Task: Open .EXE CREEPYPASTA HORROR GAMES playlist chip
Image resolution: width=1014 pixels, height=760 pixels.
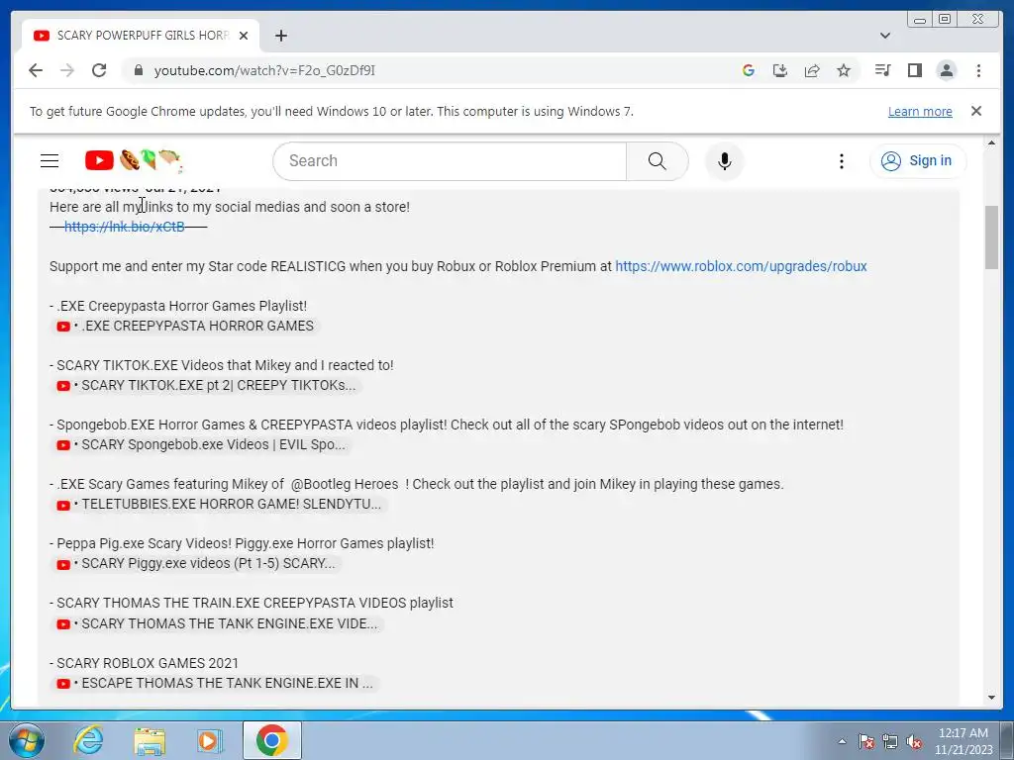Action: point(185,326)
